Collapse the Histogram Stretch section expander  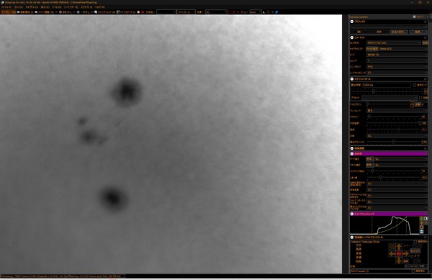352,214
